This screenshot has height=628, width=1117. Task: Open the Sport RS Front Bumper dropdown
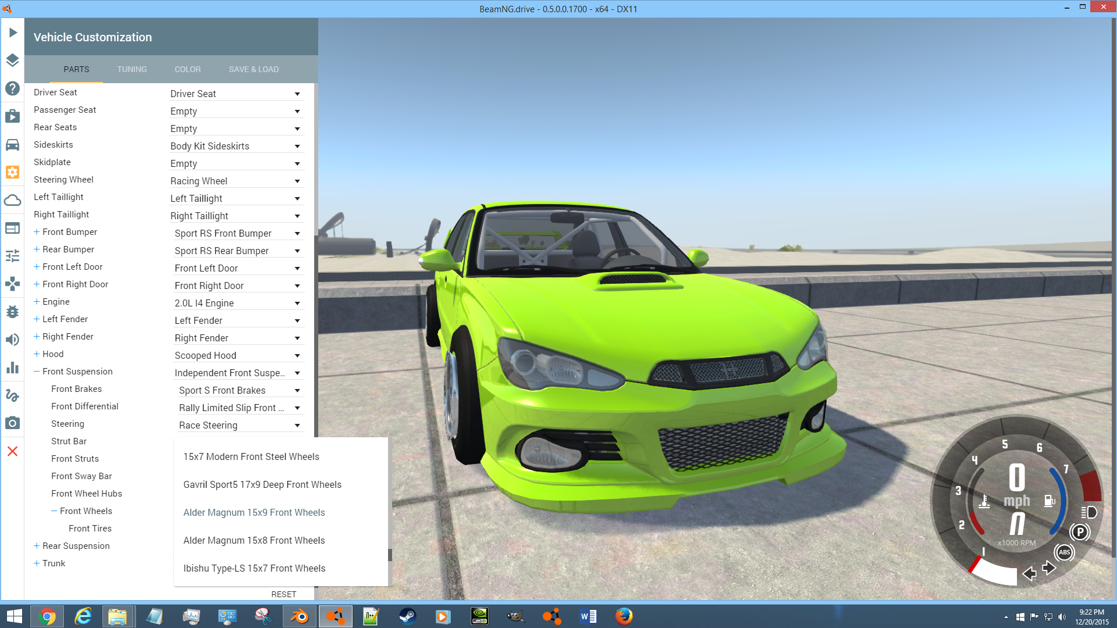[239, 233]
